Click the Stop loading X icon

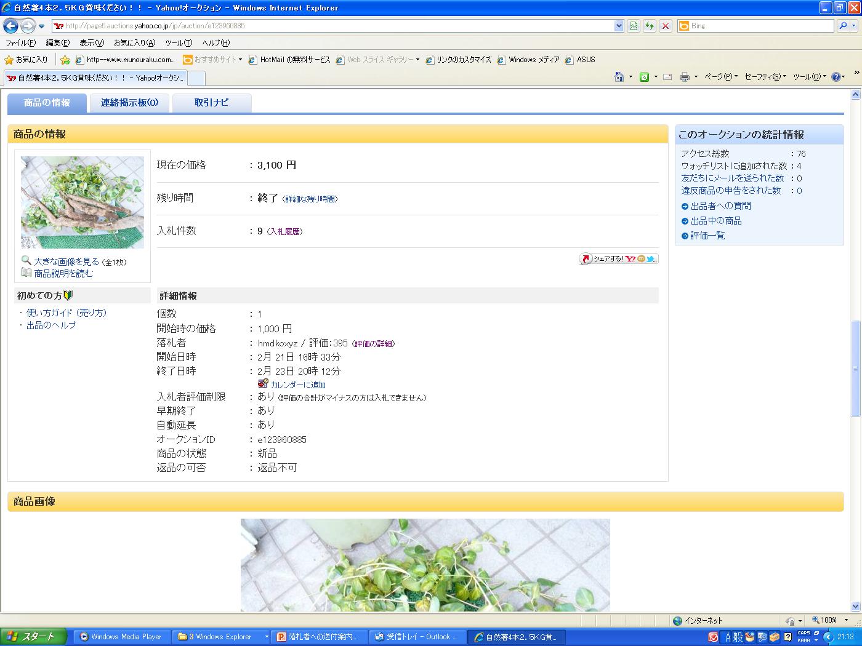(665, 26)
